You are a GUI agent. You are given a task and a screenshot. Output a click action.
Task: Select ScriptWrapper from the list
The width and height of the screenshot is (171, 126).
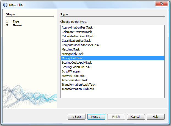point(71,71)
